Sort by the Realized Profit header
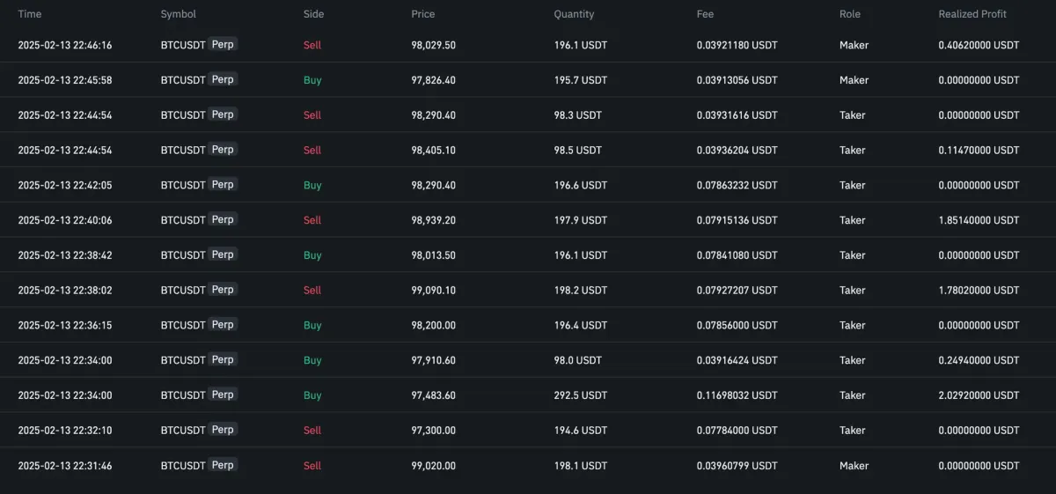 (972, 14)
